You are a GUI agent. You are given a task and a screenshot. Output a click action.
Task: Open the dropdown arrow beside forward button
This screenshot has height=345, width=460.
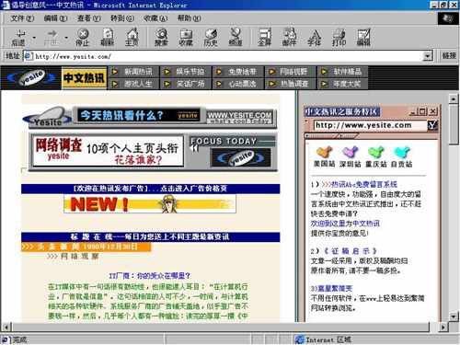(66, 38)
